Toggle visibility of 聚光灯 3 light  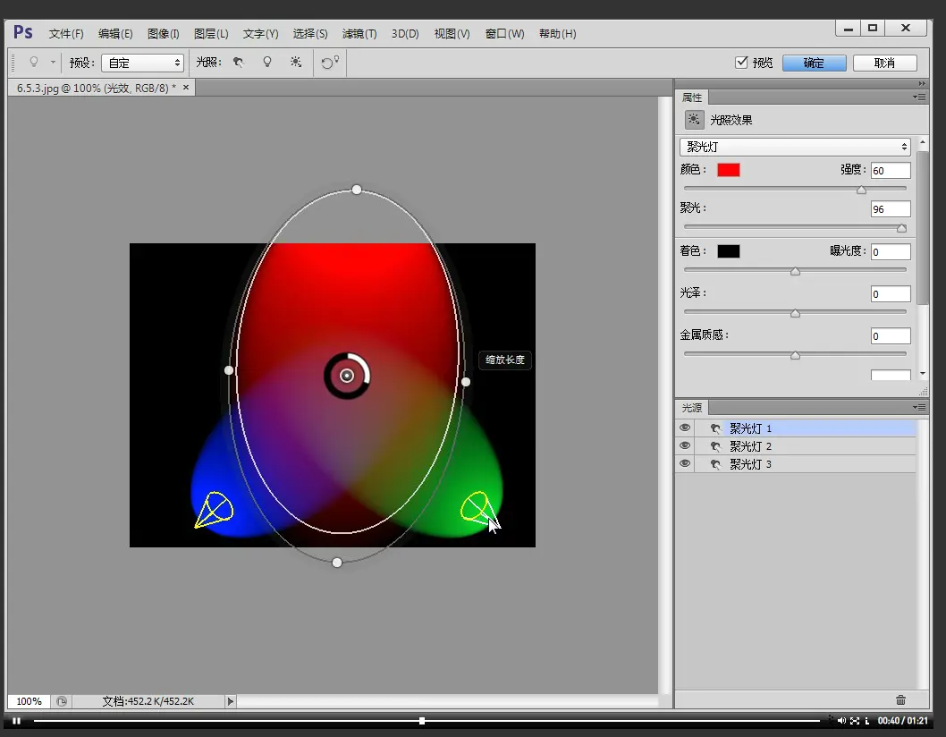[685, 464]
